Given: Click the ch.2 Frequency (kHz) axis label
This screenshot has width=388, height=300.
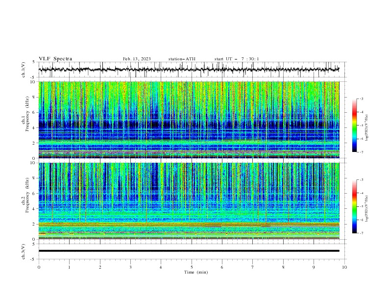Looking at the screenshot, I should click(25, 195).
